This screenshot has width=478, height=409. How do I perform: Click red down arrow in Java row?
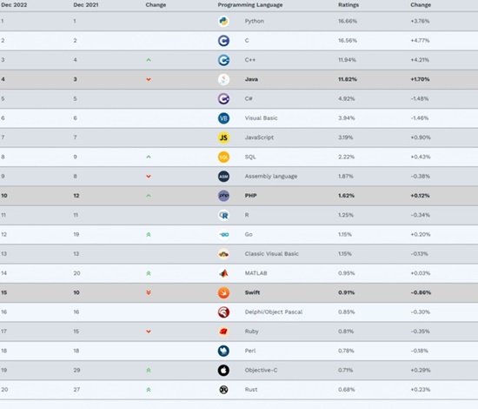click(149, 79)
